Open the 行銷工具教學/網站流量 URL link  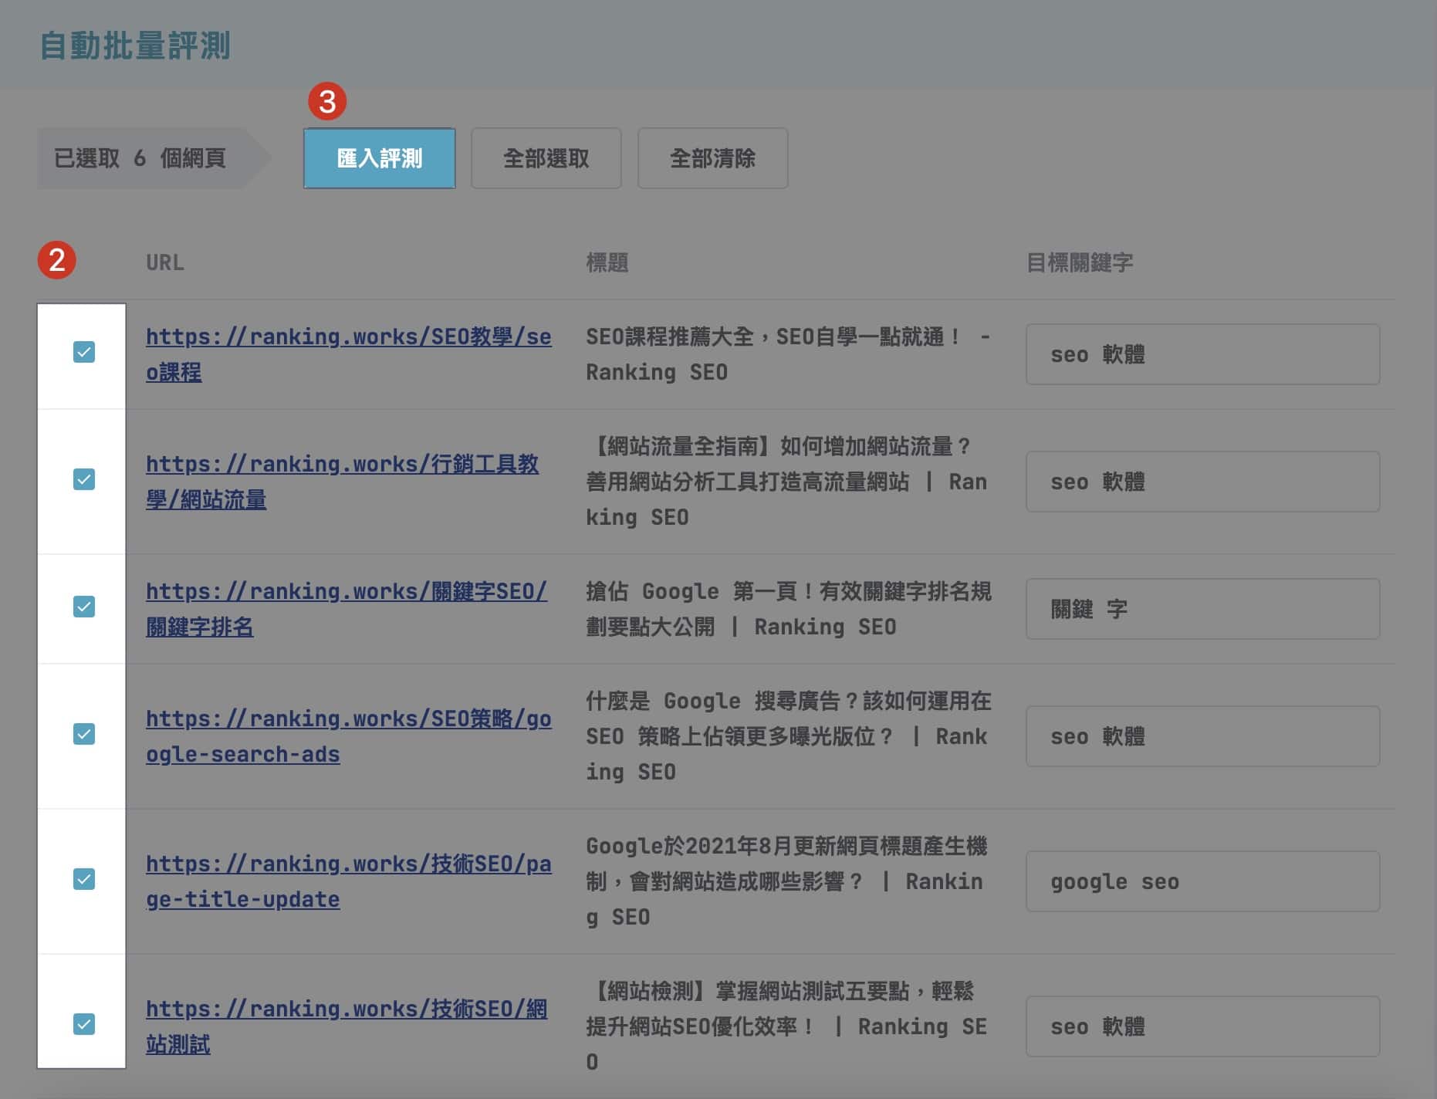[341, 465]
